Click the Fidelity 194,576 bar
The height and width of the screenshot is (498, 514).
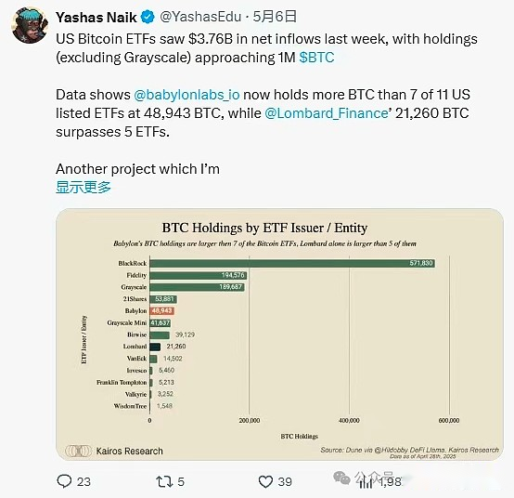(199, 275)
